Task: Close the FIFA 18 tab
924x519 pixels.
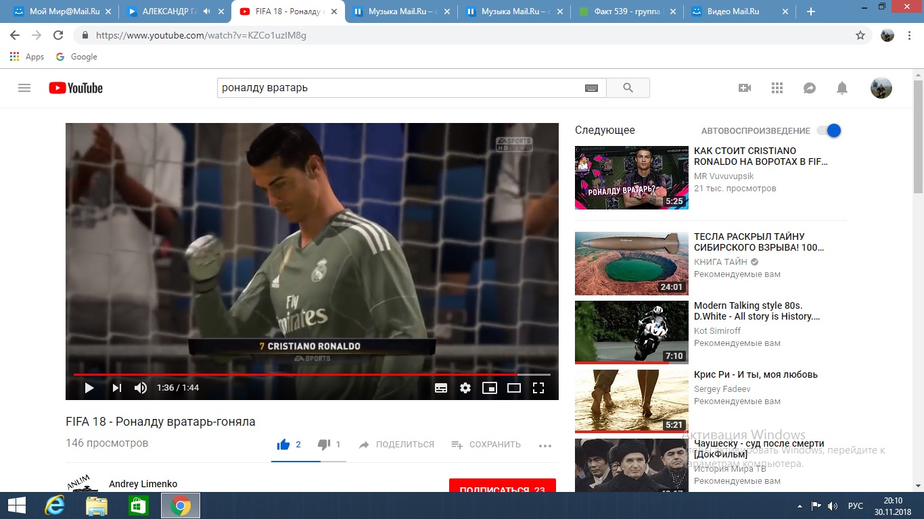Action: [333, 11]
